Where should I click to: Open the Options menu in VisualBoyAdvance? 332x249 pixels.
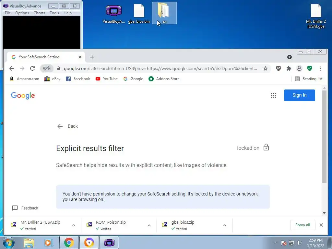tap(22, 13)
